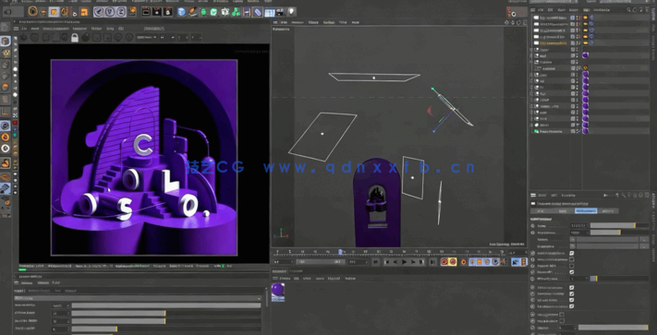Toggle clay mode sphere icon in Live Viewer
The image size is (657, 335).
[86, 38]
